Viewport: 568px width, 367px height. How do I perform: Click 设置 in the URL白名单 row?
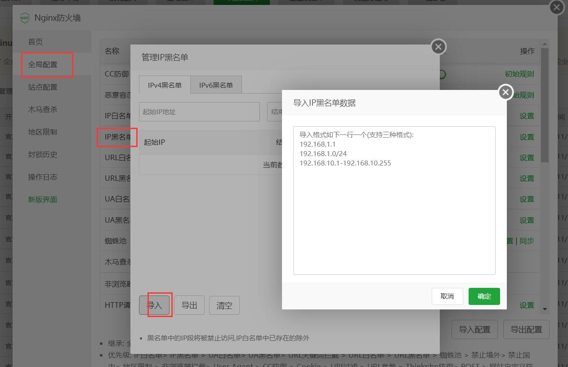[527, 158]
